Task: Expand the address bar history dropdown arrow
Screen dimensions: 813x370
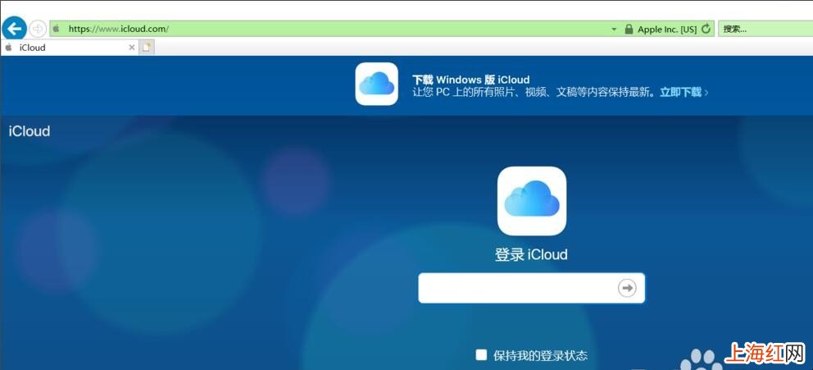Action: [x=614, y=30]
